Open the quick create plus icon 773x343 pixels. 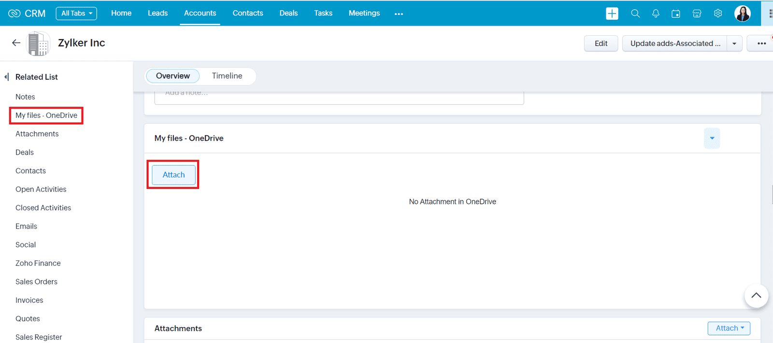[x=612, y=14]
